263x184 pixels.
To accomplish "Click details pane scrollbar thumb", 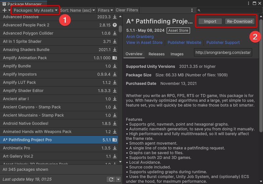I will point(261,75).
